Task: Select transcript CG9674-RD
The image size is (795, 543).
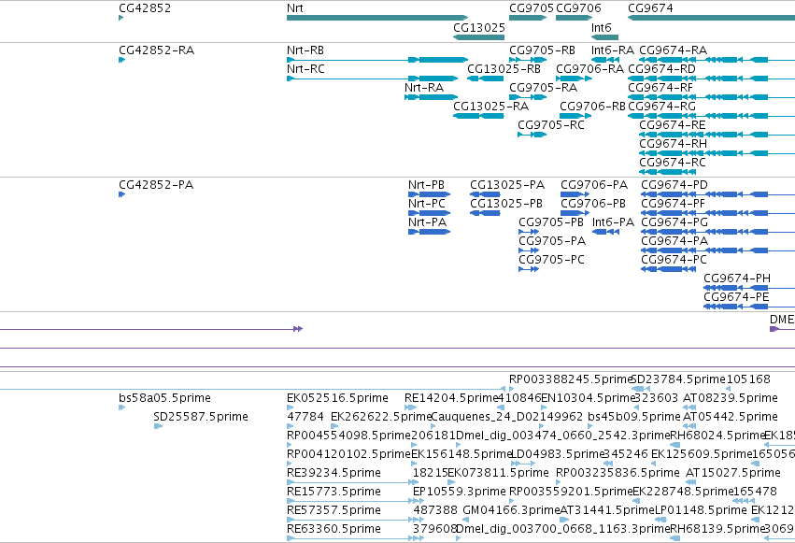Action: (x=711, y=79)
